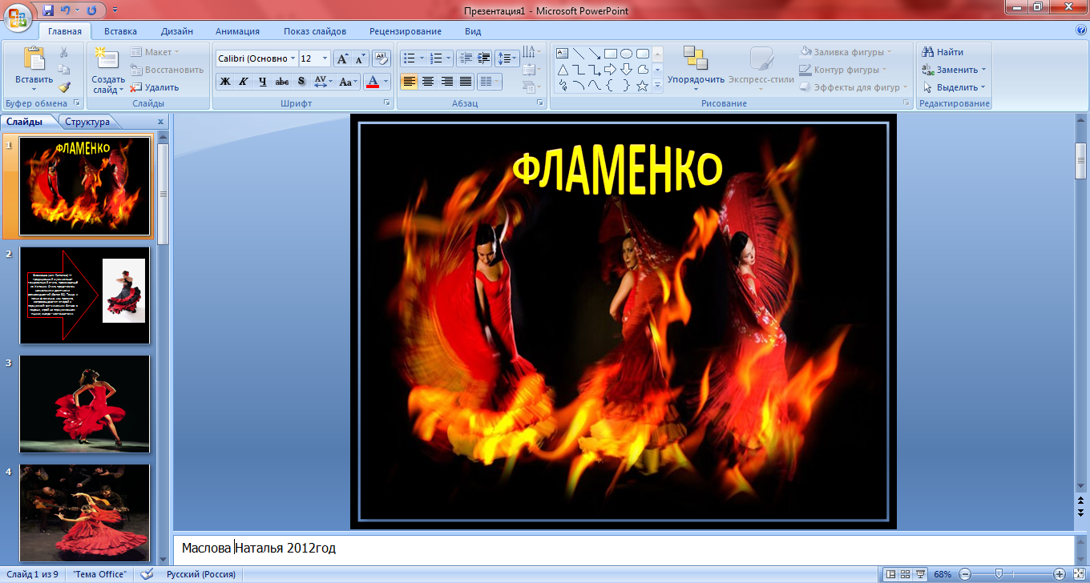The width and height of the screenshot is (1090, 583).
Task: Click the zoom slider handle
Action: (999, 574)
